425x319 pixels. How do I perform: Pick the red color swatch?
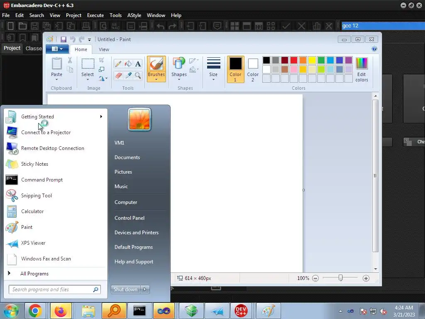[x=293, y=60]
